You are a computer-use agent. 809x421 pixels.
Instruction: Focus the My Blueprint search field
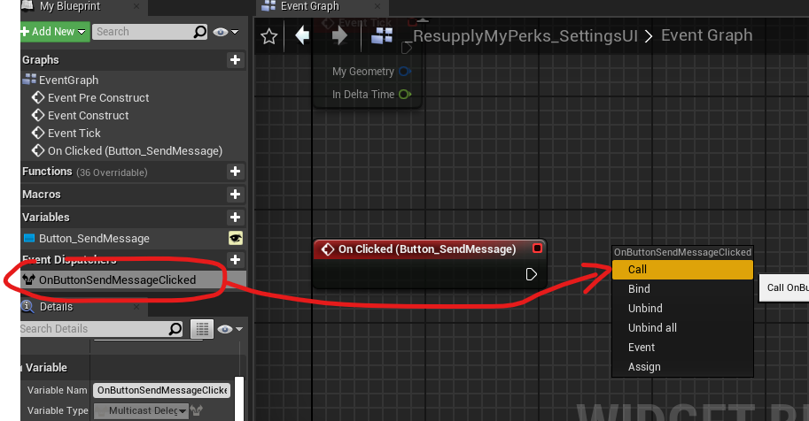(142, 32)
